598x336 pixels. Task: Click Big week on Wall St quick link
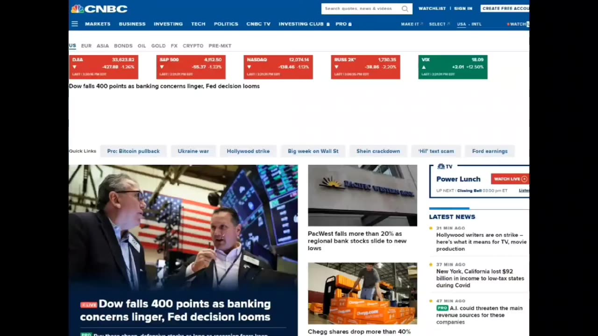coord(313,151)
